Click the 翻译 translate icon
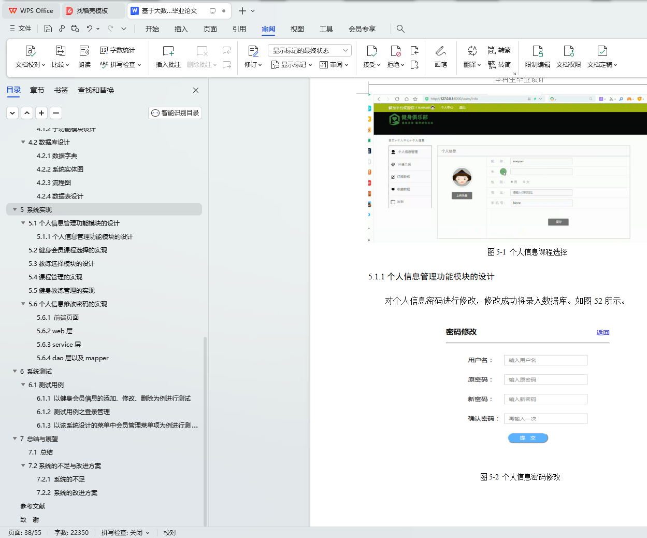Image resolution: width=647 pixels, height=538 pixels. [472, 51]
